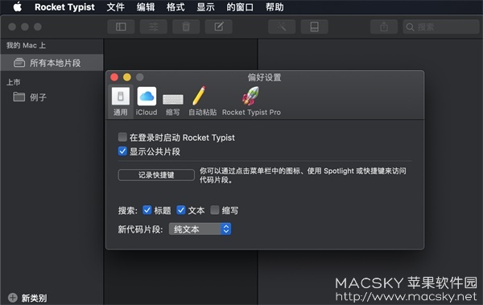
Task: Enable 在登录时启动 Rocket Typist checkbox
Action: [122, 137]
